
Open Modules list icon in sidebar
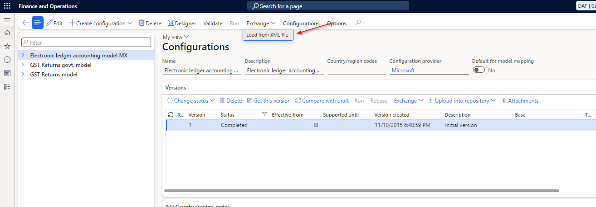7,86
